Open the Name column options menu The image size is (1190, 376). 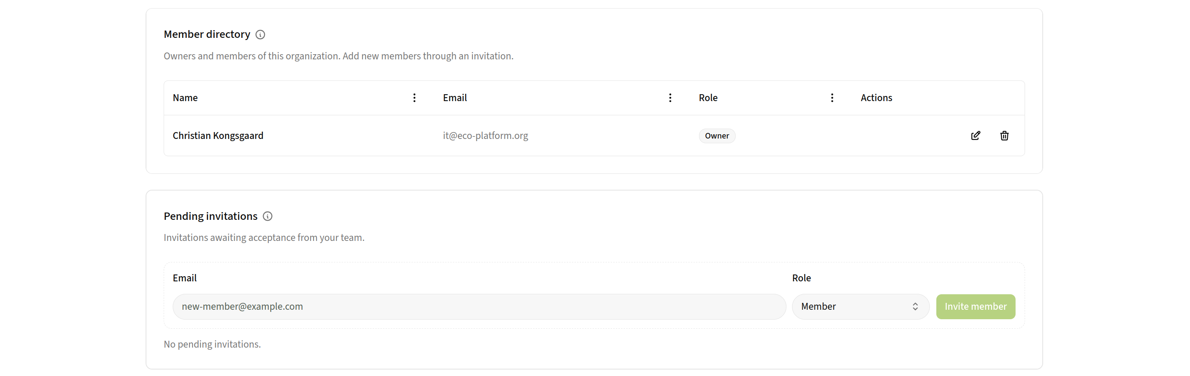pos(414,98)
